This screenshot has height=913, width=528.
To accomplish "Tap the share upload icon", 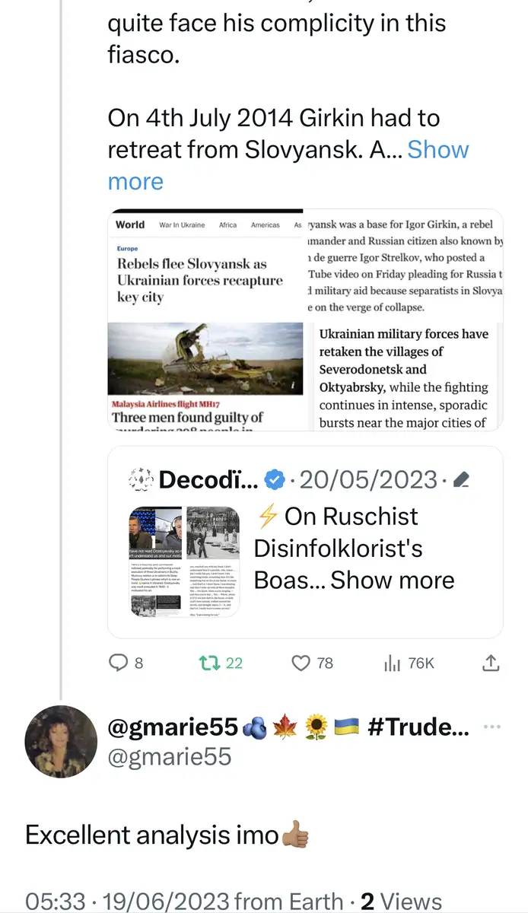I will coord(491,663).
